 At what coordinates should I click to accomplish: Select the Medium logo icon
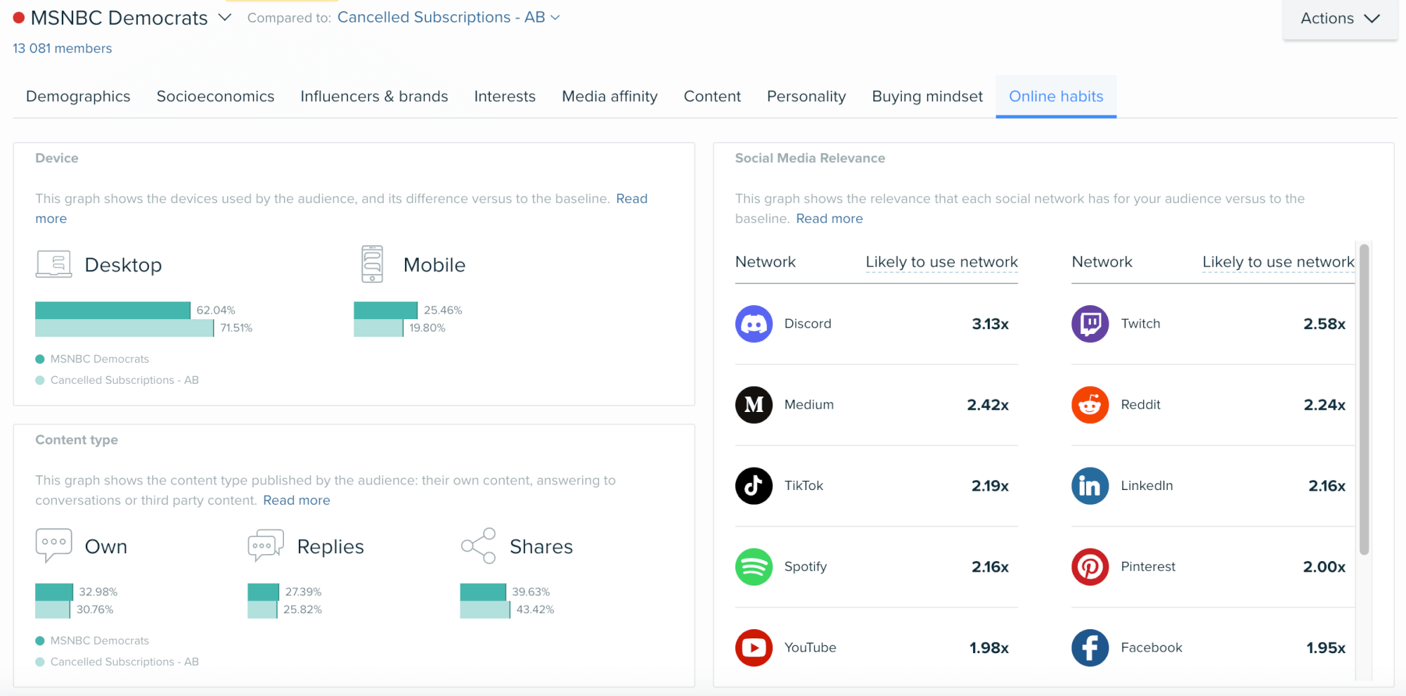754,405
